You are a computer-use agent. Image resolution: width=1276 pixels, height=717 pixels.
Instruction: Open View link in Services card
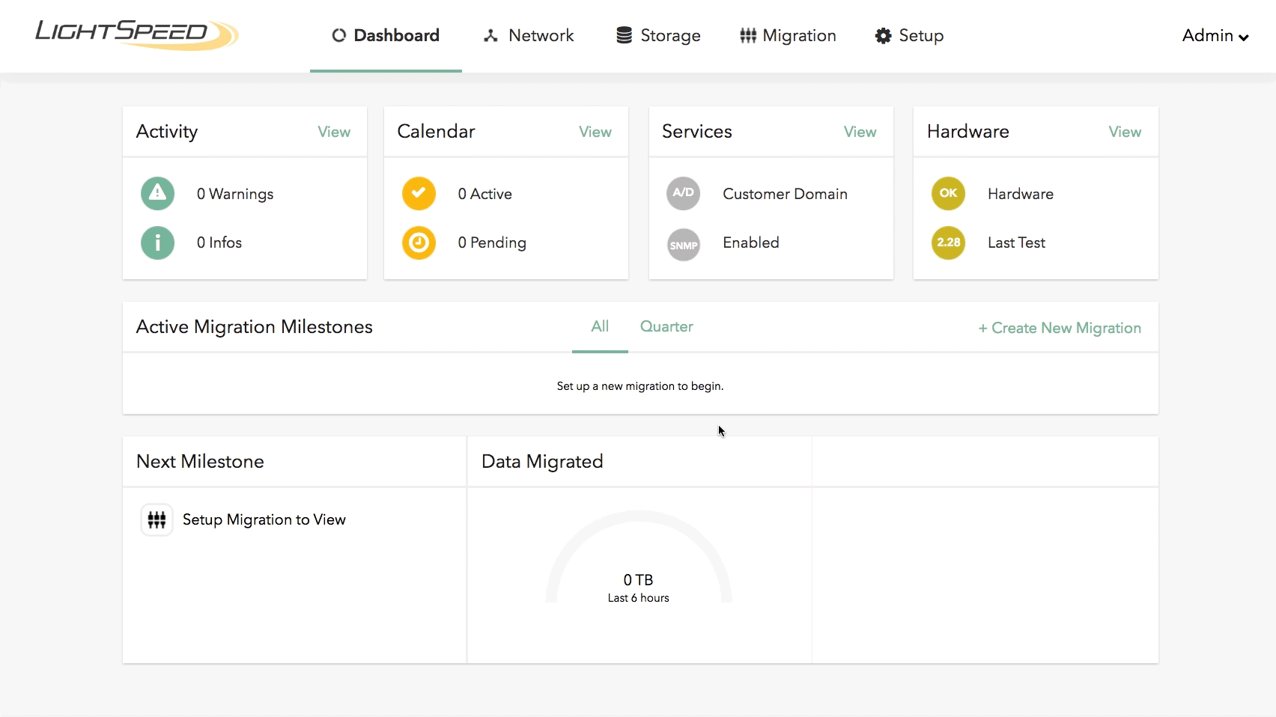click(860, 132)
